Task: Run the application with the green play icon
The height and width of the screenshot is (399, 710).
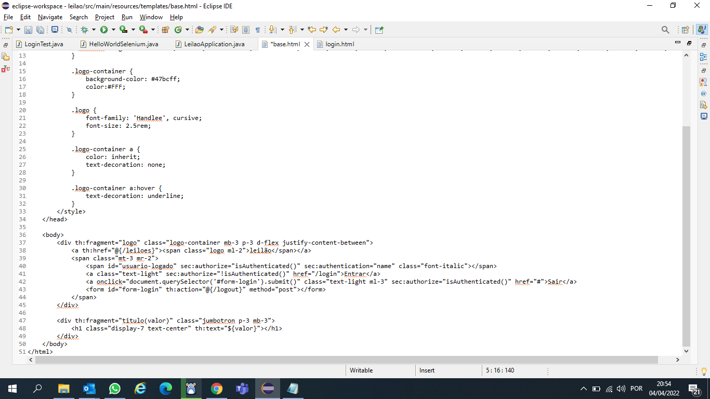Action: (104, 30)
